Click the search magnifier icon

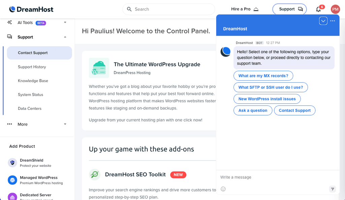[x=129, y=9]
